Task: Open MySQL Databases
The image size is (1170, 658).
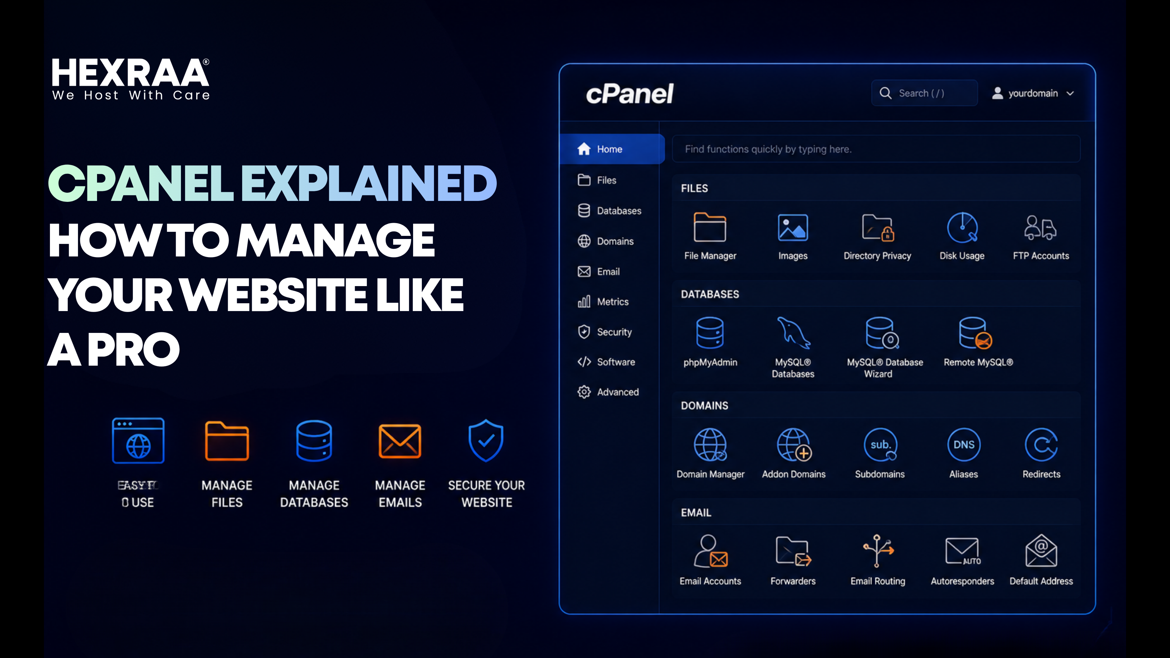Action: click(x=793, y=333)
